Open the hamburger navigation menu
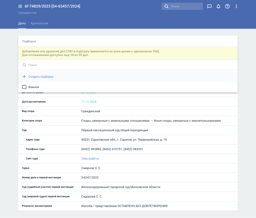256x218 pixels. [20, 6]
